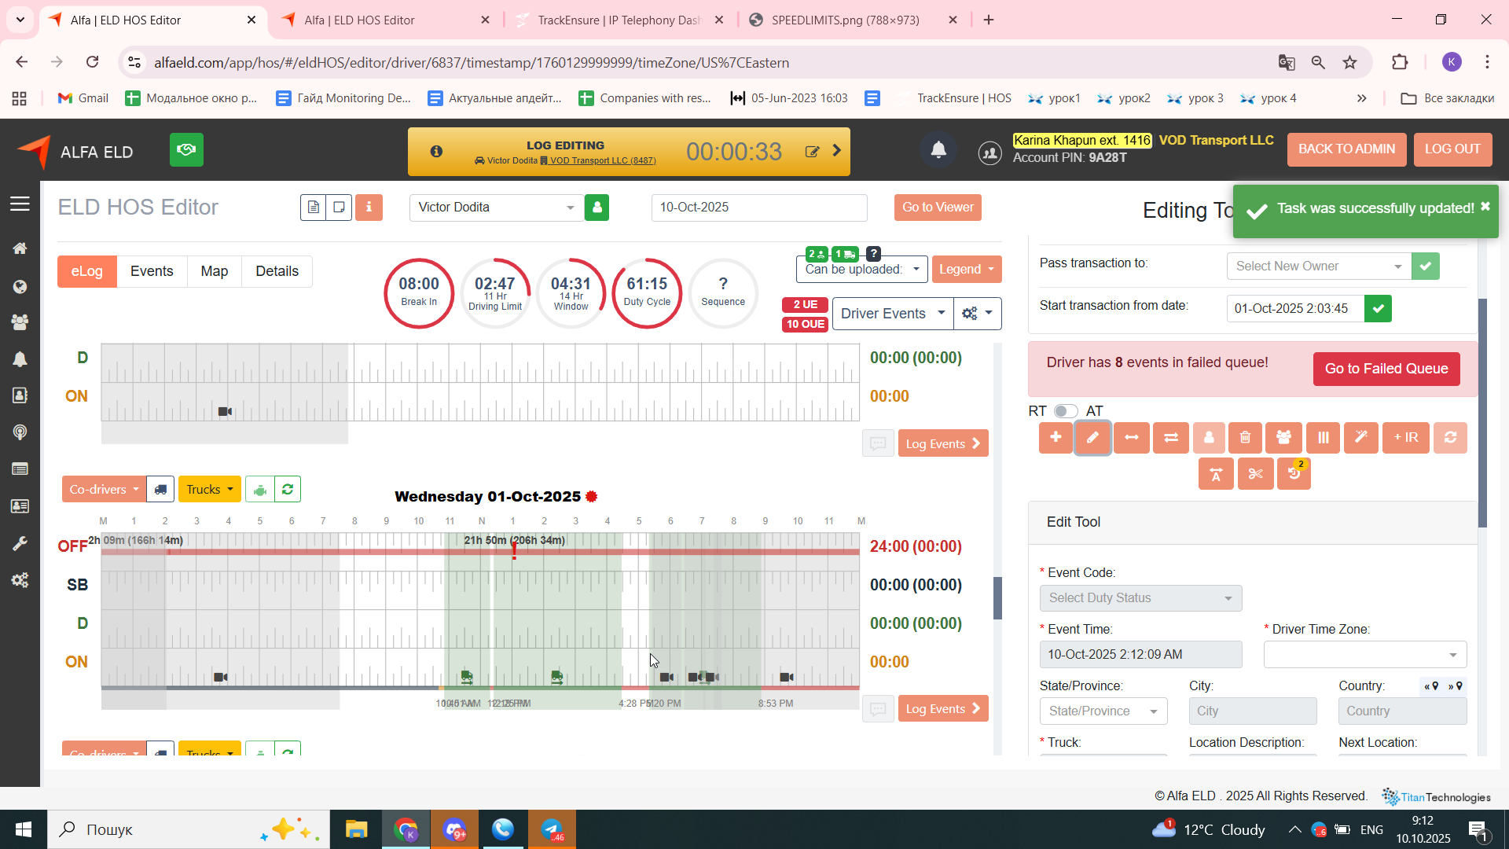Click the Go to Viewer button

937,208
